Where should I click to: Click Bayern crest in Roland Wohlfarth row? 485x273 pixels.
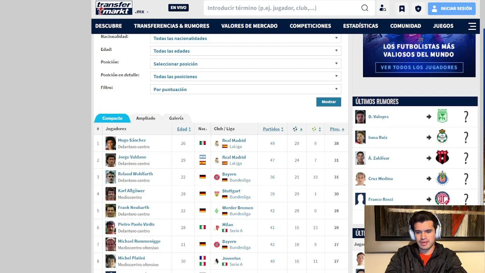tap(217, 177)
